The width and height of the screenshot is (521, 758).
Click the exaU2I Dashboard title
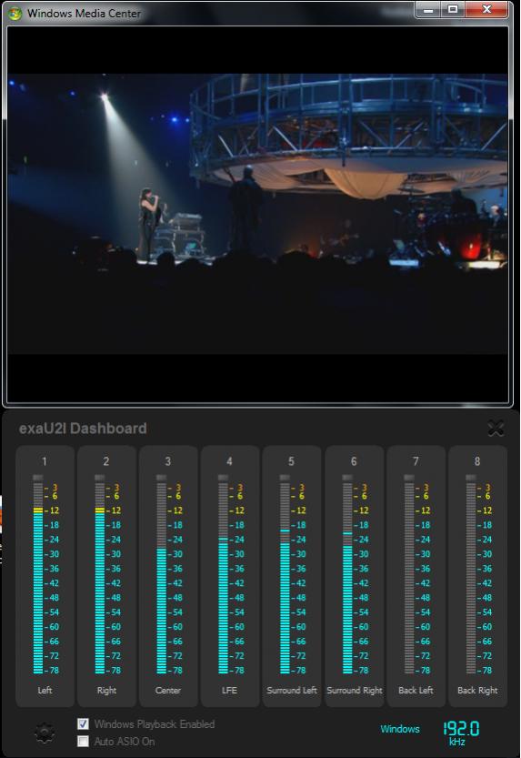pyautogui.click(x=83, y=429)
